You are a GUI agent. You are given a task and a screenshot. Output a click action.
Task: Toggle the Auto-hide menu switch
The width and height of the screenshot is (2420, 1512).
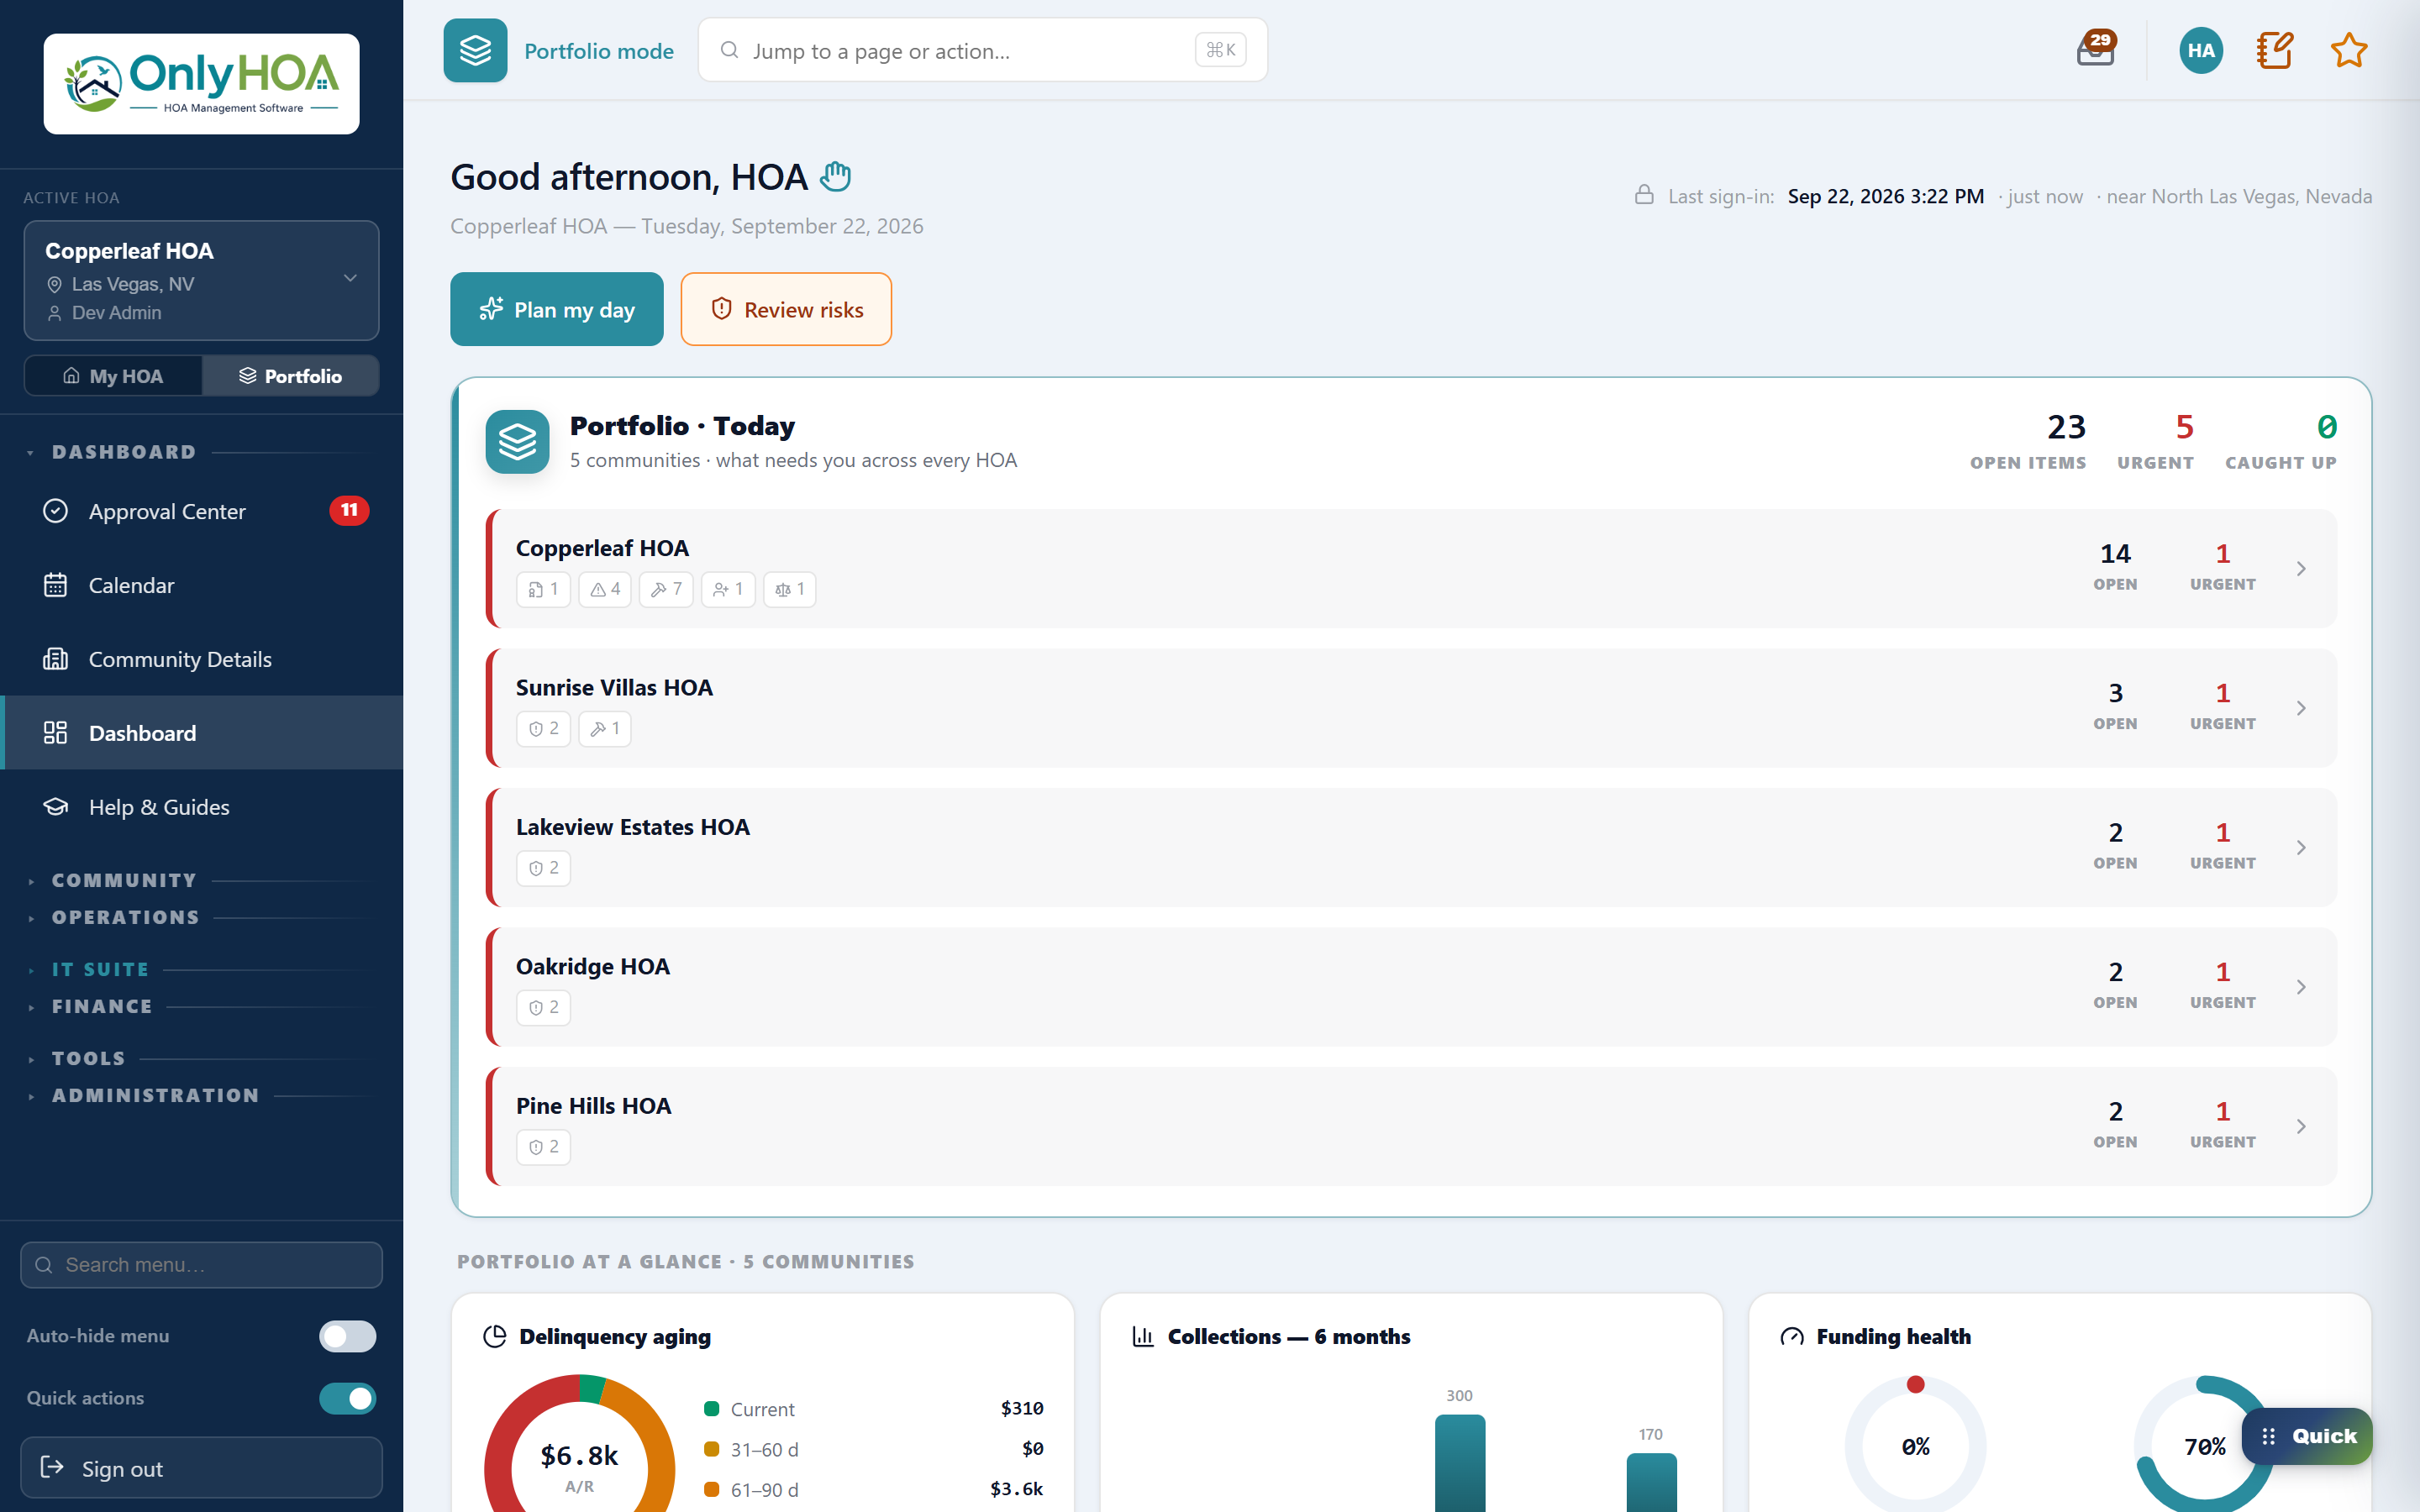pyautogui.click(x=347, y=1336)
